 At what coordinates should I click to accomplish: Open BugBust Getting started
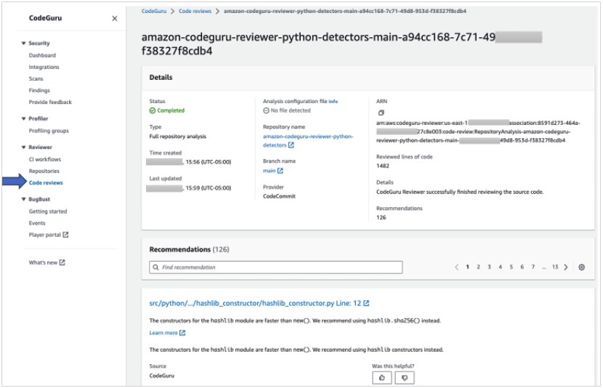pyautogui.click(x=48, y=211)
